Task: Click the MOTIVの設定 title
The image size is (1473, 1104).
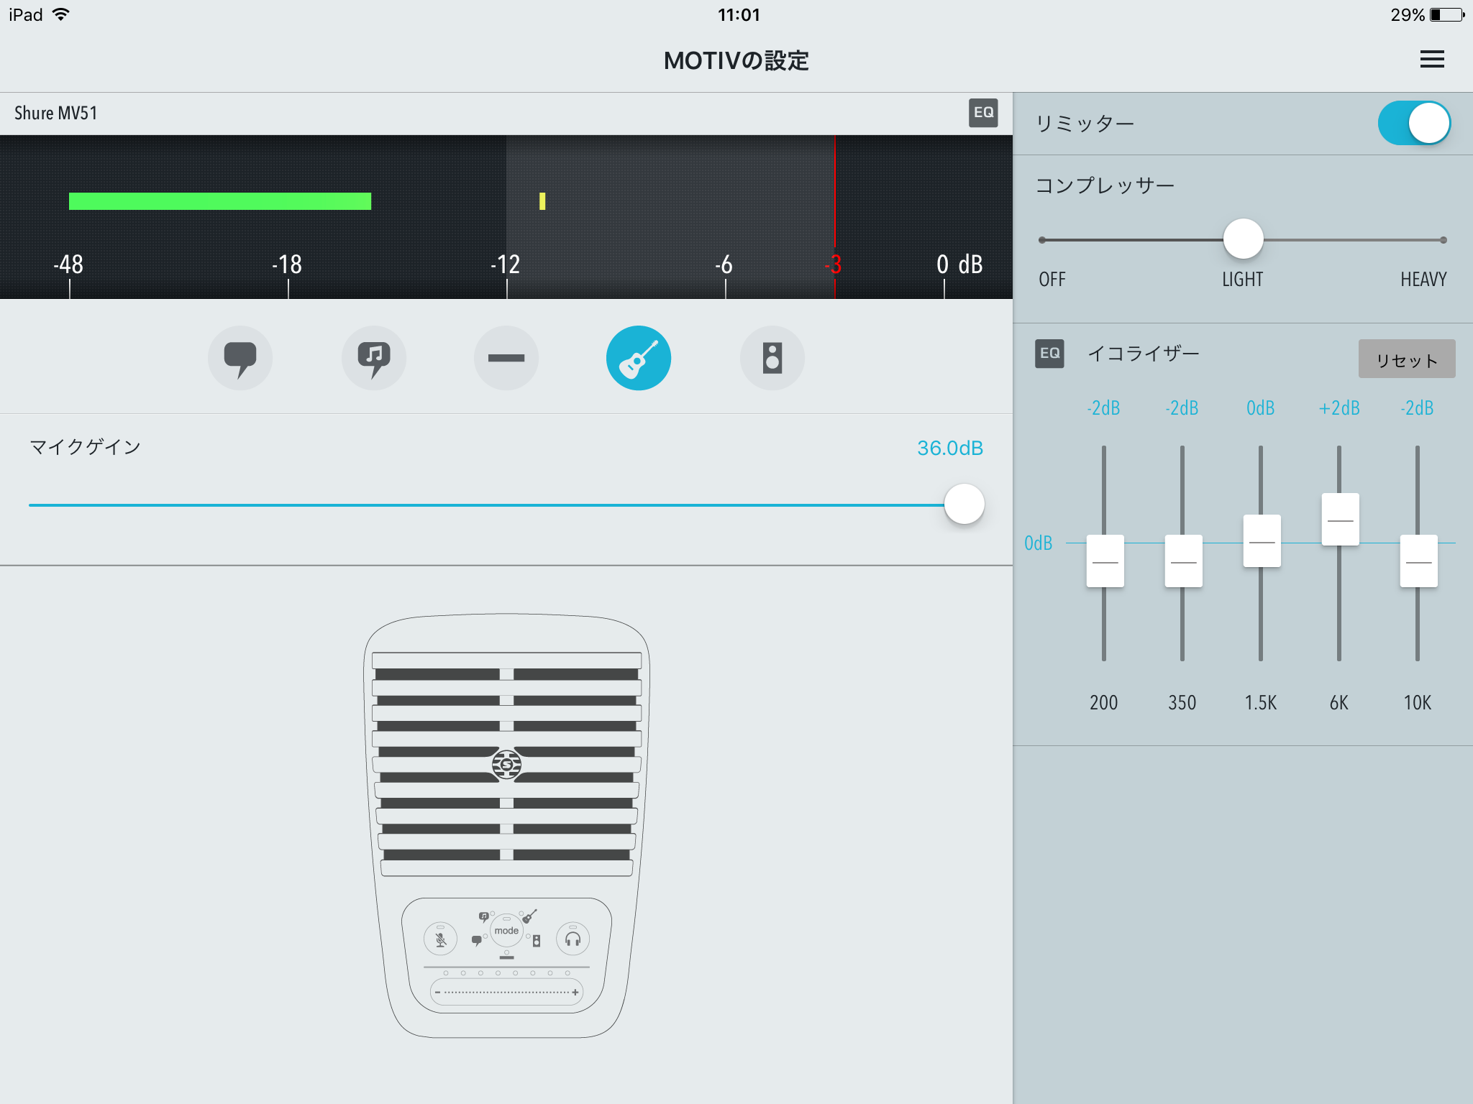Action: (736, 60)
